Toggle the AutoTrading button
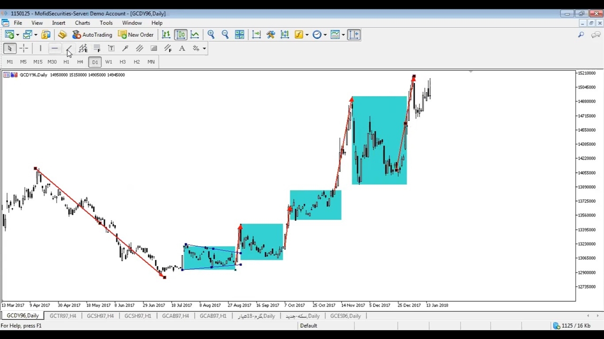This screenshot has width=604, height=339. tap(92, 34)
